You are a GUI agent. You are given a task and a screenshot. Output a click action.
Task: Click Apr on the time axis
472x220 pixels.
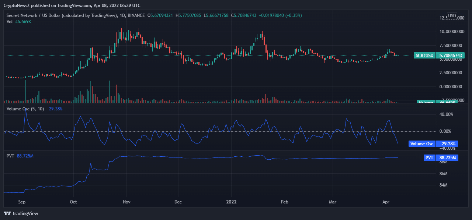[x=386, y=202]
